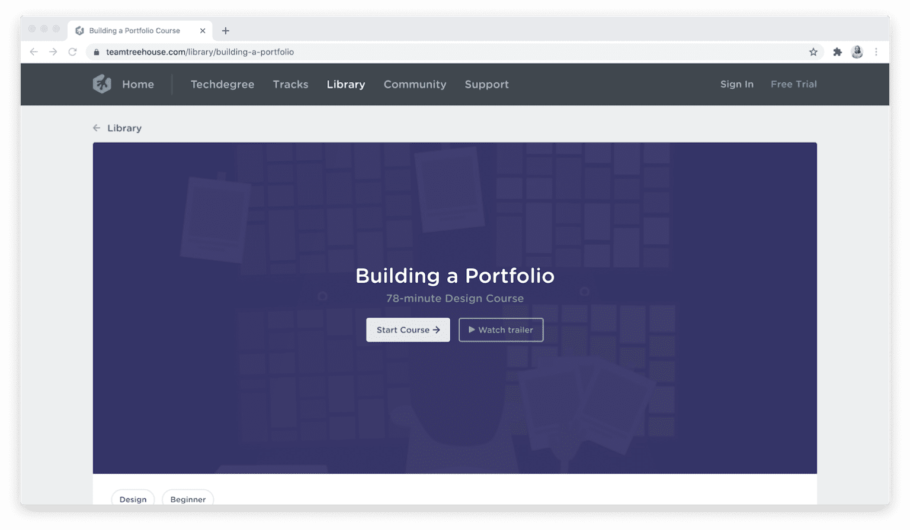The image size is (910, 530).
Task: Open Chrome's three-dot menu
Action: [877, 52]
